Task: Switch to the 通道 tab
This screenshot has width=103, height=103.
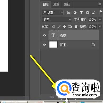Action: pos(56,4)
